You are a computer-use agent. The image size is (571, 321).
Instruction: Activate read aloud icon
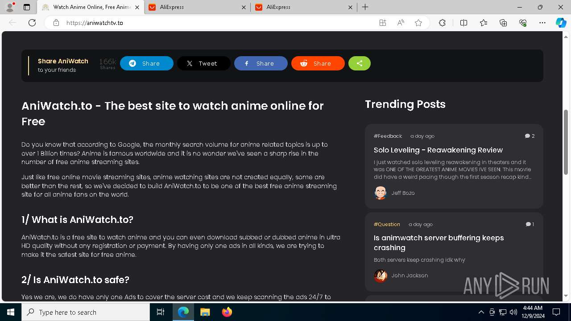[x=401, y=23]
